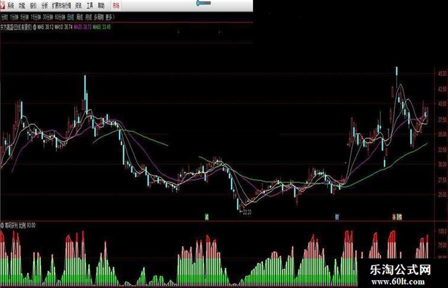Viewport: 448px width, 288px height.
Task: Open the 工具 menu
Action: click(90, 5)
